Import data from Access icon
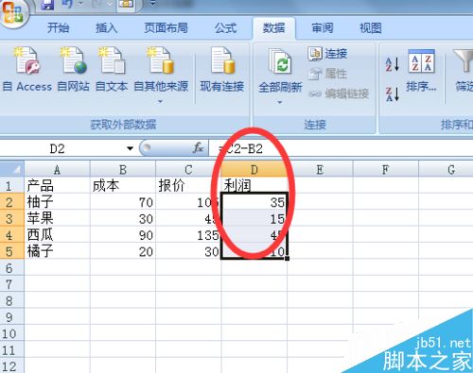 pyautogui.click(x=27, y=60)
